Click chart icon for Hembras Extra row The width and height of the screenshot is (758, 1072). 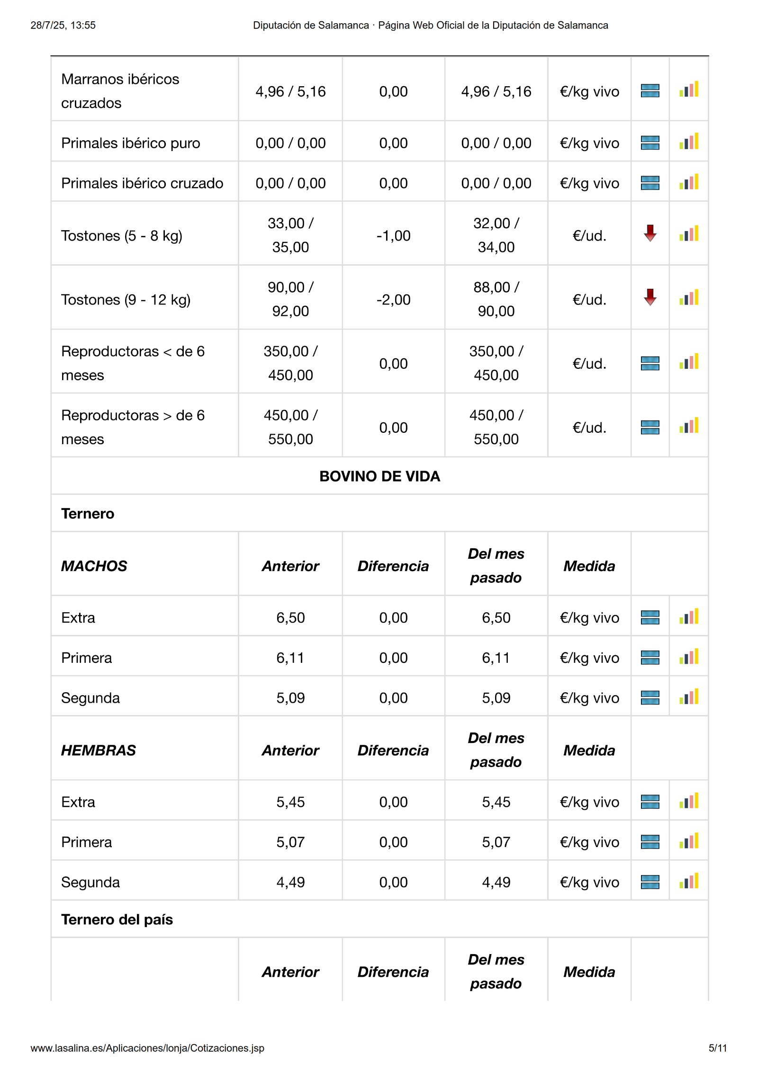[688, 801]
